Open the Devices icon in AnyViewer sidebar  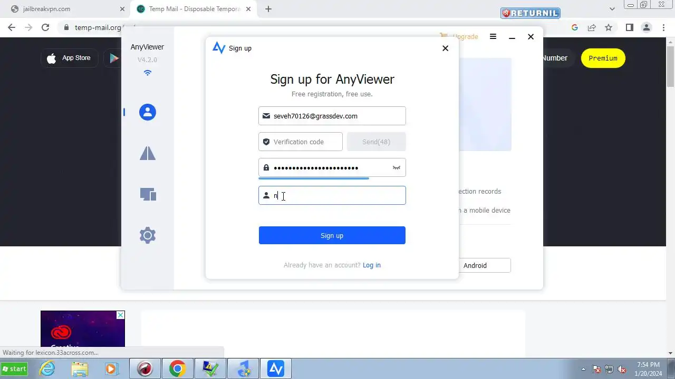point(148,194)
